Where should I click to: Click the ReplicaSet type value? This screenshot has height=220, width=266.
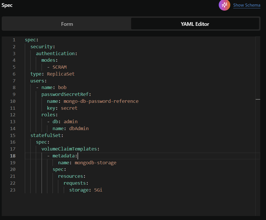click(x=61, y=74)
